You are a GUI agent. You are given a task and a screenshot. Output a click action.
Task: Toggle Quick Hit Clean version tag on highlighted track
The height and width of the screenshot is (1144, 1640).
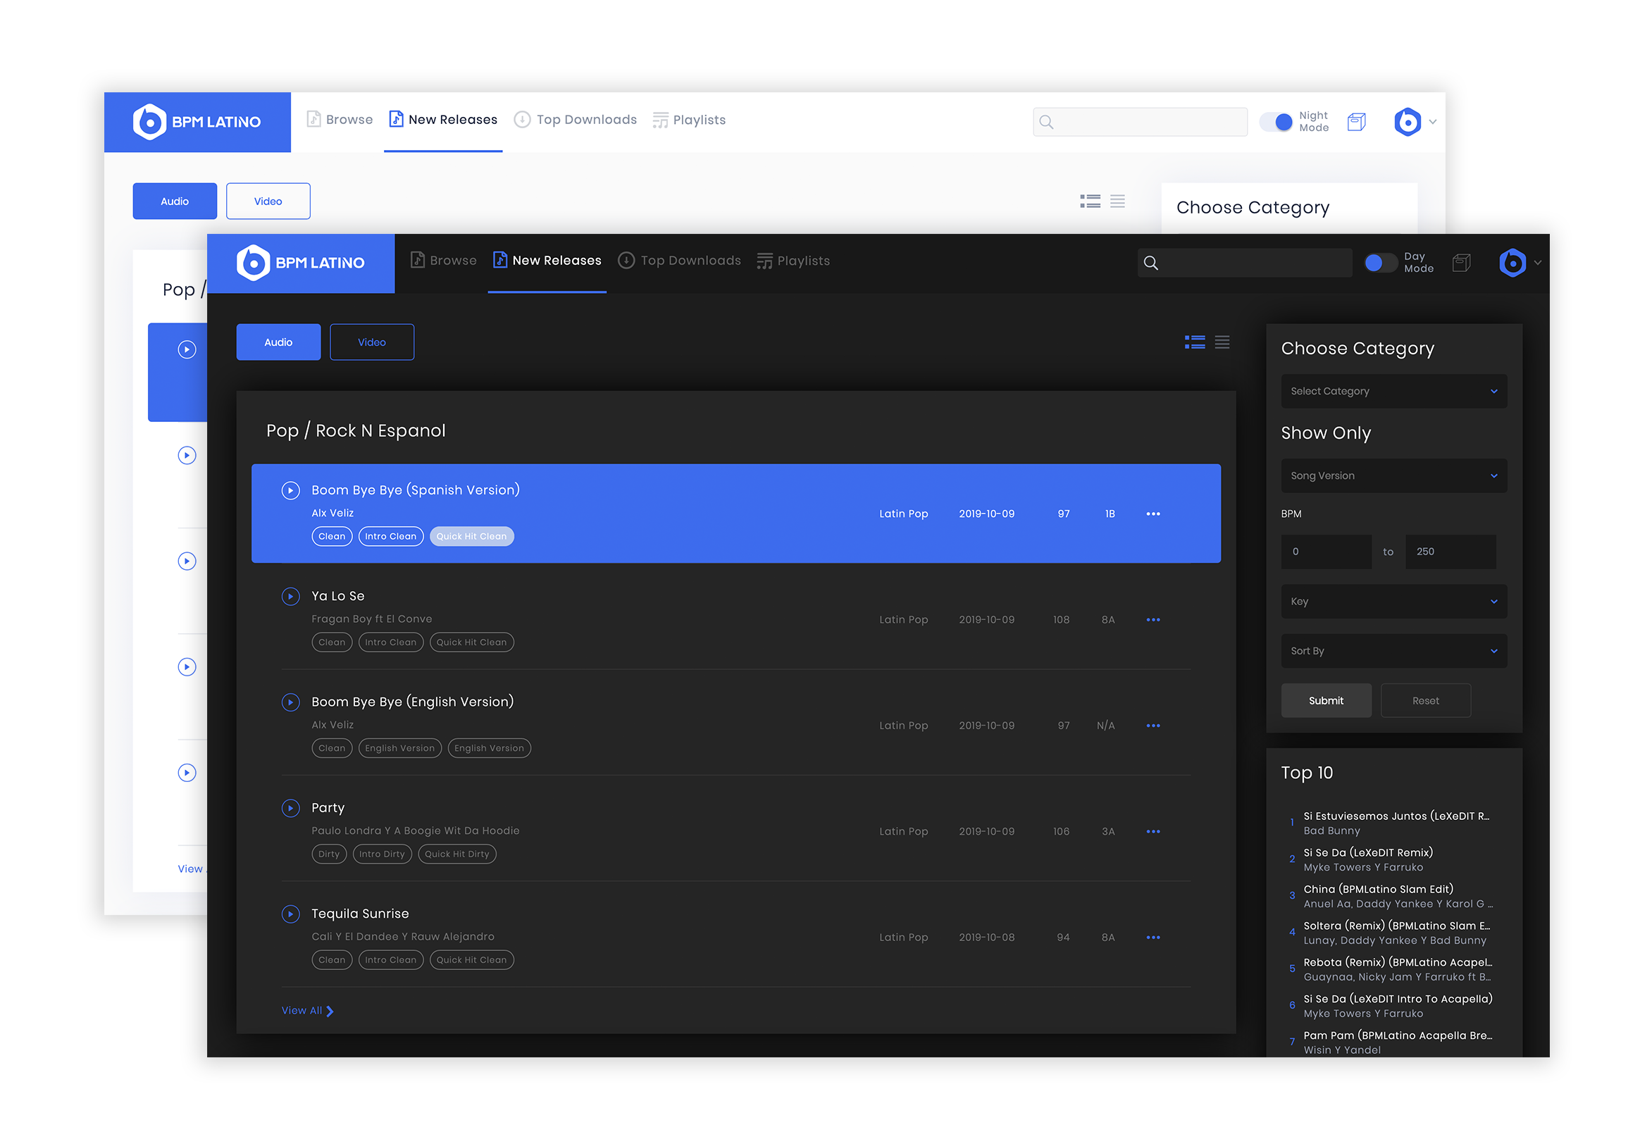pyautogui.click(x=471, y=536)
